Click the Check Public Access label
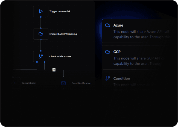This screenshot has width=178, height=127. [60, 57]
